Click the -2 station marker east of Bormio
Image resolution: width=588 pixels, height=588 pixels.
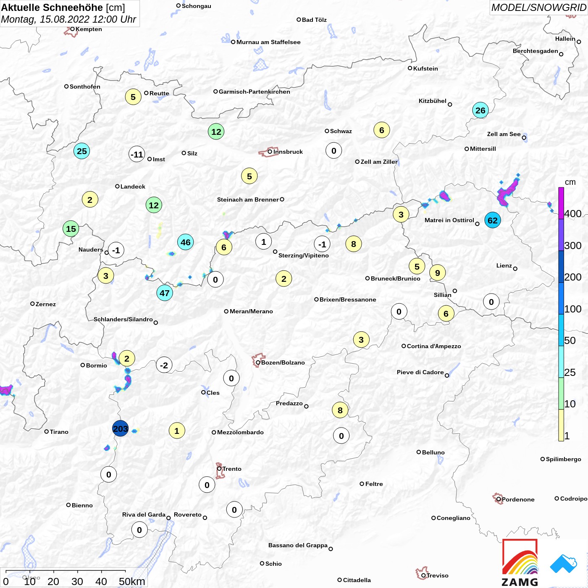(x=164, y=365)
